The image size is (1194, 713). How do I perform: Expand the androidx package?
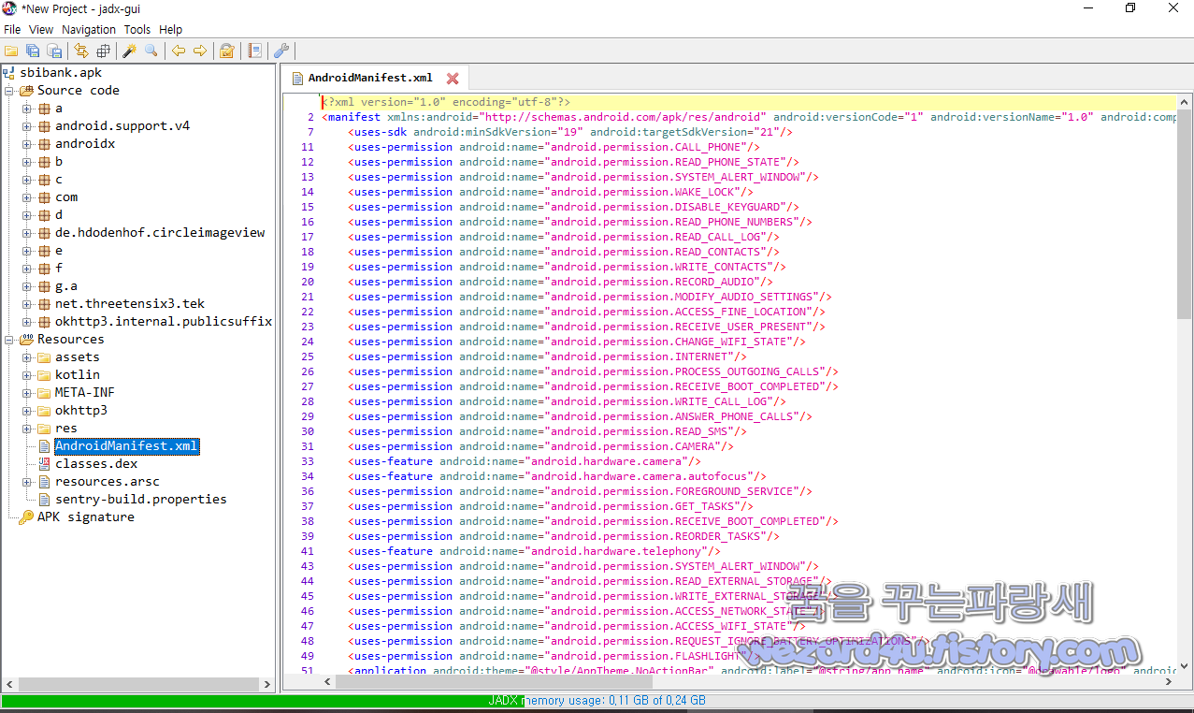click(27, 144)
